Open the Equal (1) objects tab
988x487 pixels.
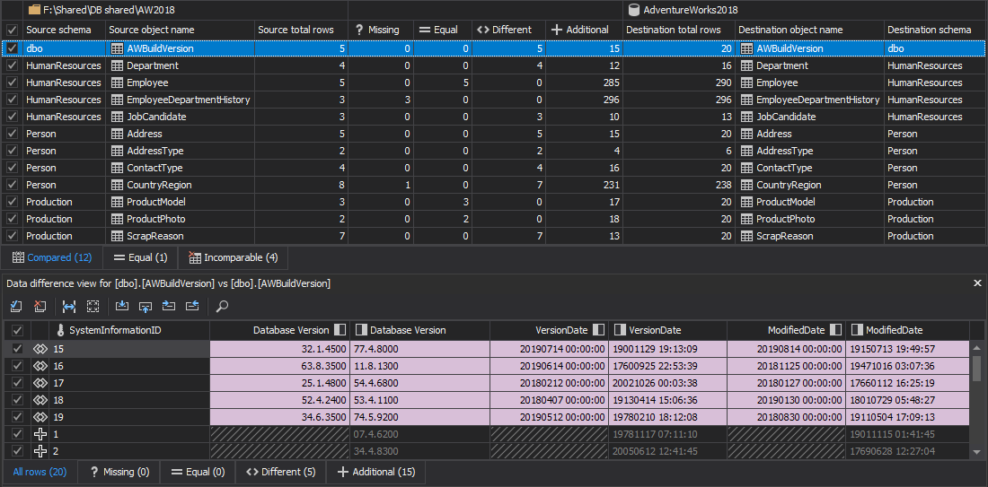coord(140,257)
